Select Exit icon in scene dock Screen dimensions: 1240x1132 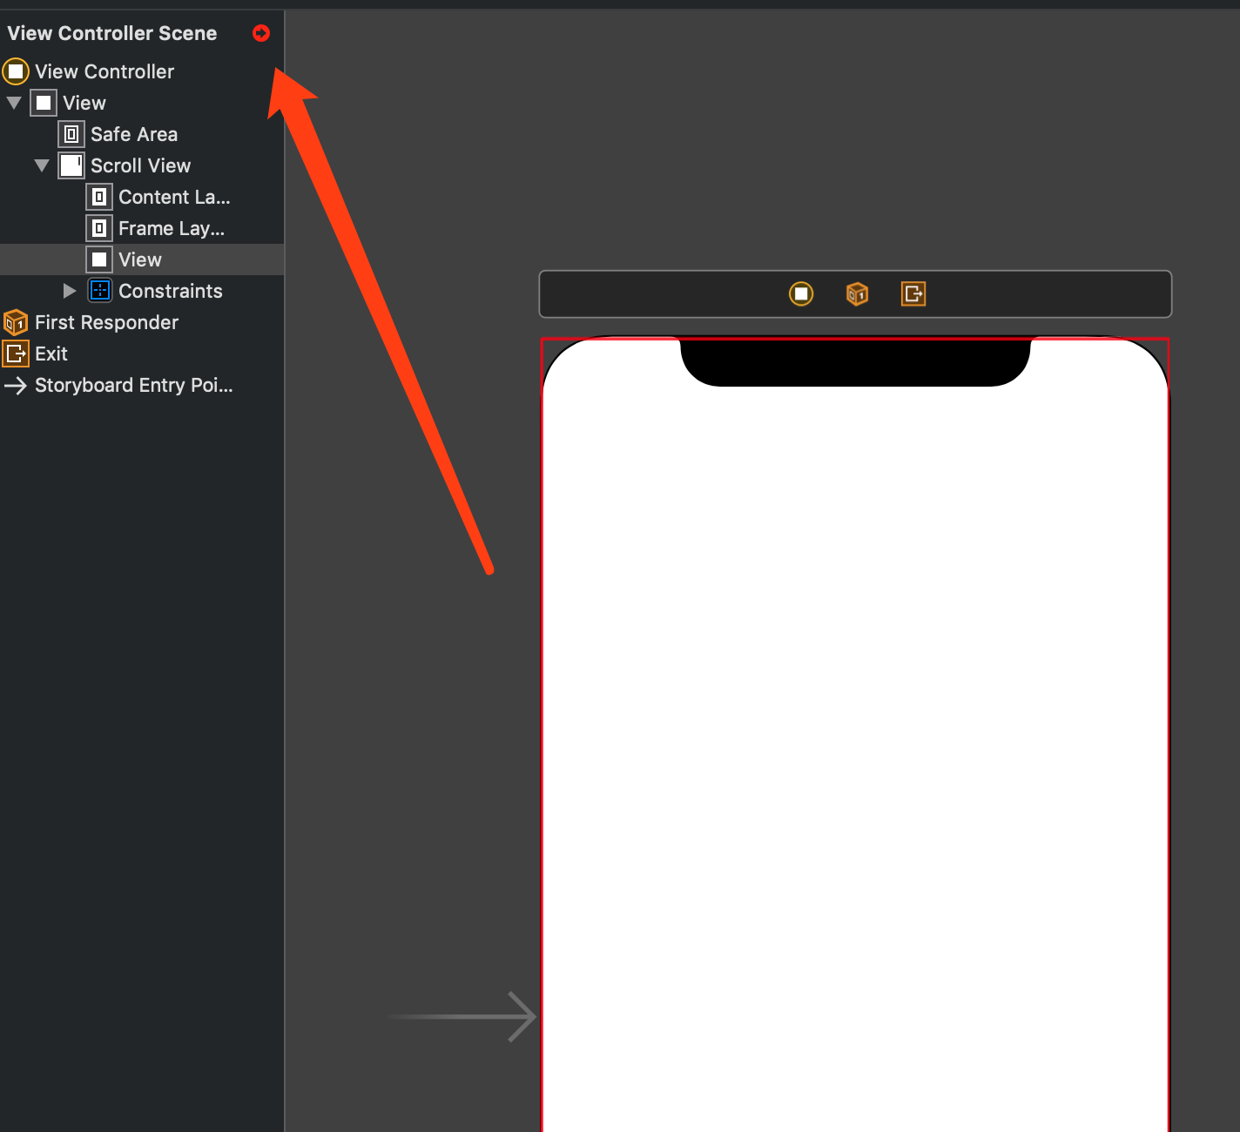tap(913, 294)
